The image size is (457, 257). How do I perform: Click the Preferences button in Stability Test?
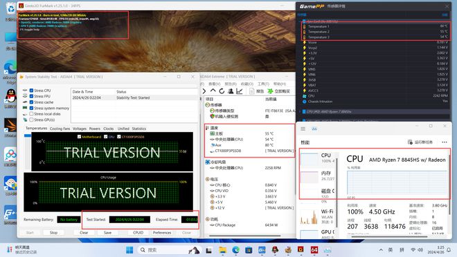point(162,233)
